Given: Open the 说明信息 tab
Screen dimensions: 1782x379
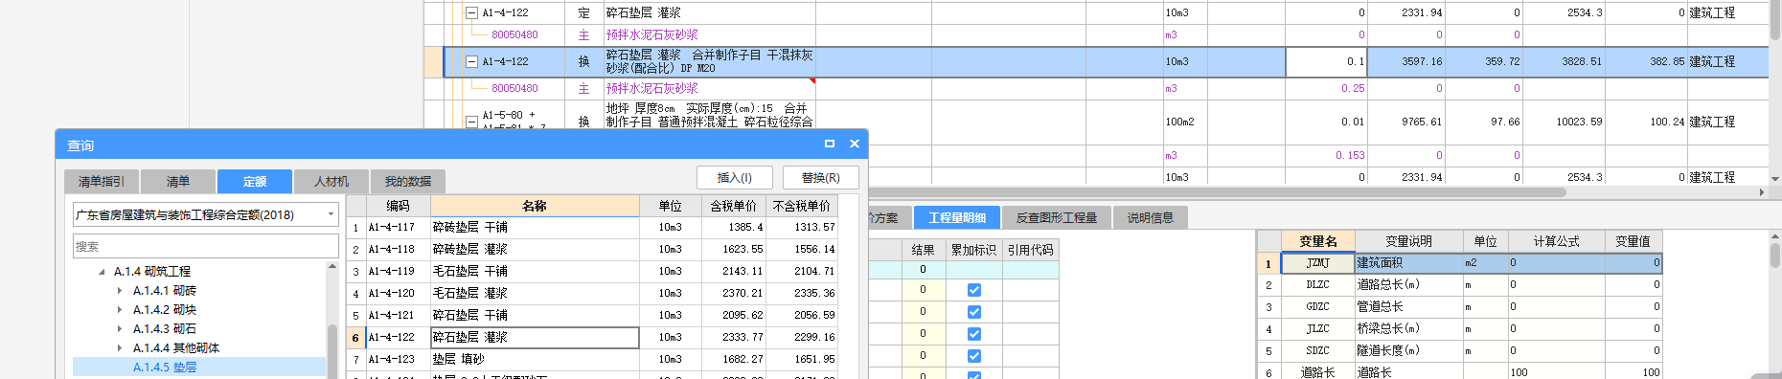Looking at the screenshot, I should pyautogui.click(x=1151, y=217).
